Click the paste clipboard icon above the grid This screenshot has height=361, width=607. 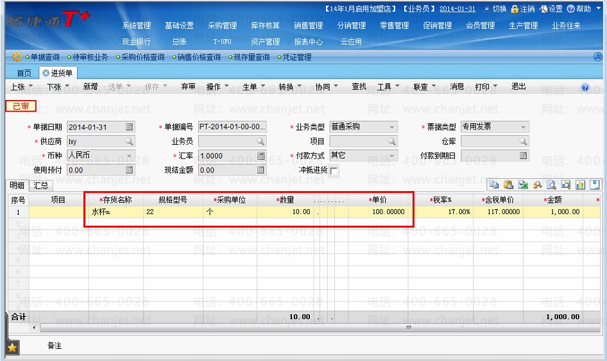point(508,185)
